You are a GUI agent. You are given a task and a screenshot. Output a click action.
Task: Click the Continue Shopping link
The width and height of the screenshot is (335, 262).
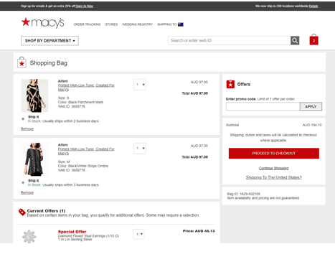[x=274, y=168]
